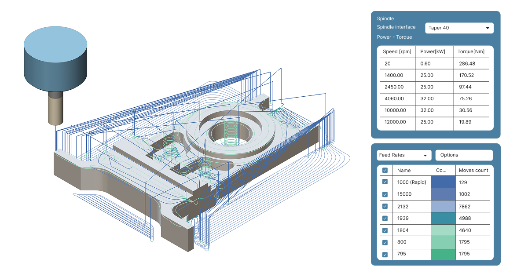Disable the 800 feed rate checkbox
The image size is (528, 277).
coord(385,242)
